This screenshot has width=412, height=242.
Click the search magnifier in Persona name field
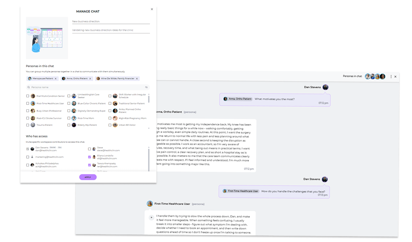point(29,87)
